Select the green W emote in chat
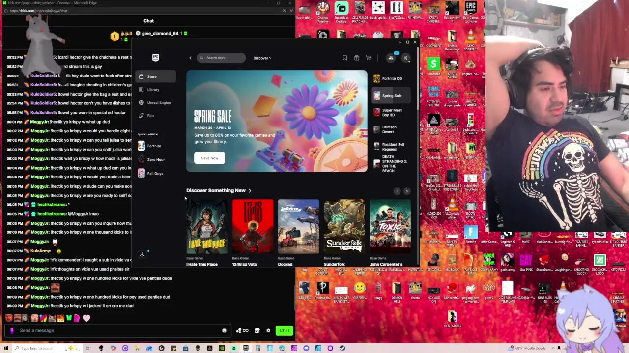The image size is (629, 353). point(69,318)
